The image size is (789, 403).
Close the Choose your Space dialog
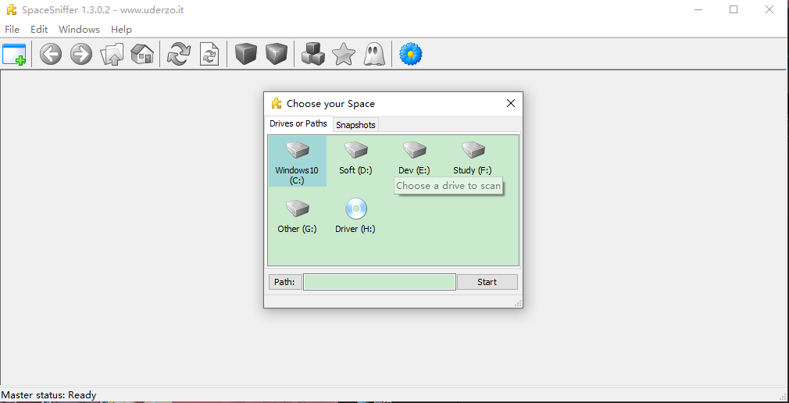(x=511, y=104)
